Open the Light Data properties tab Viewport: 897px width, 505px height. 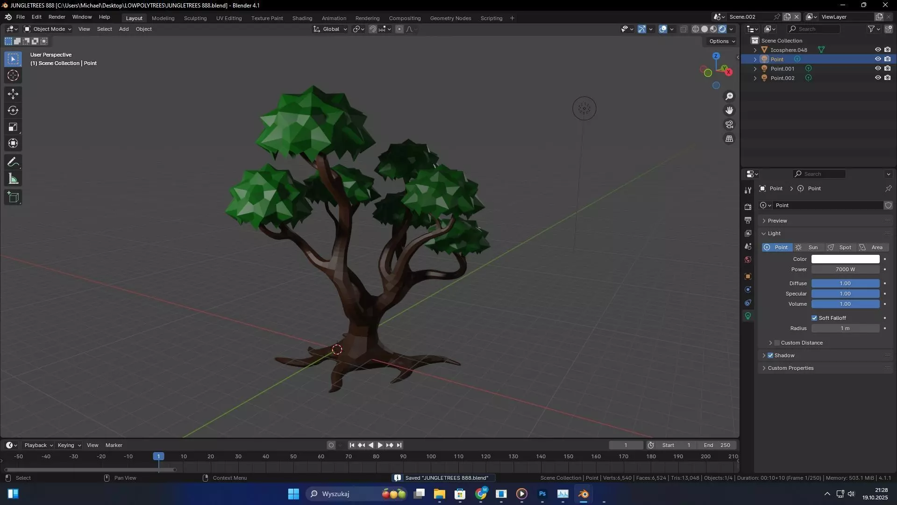[x=748, y=316]
